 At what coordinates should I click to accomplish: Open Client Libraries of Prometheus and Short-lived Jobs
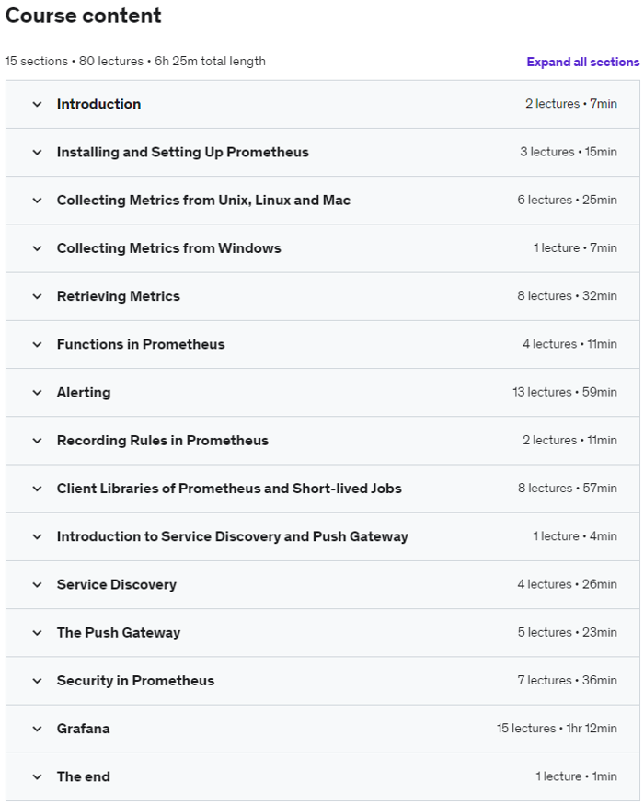(229, 489)
